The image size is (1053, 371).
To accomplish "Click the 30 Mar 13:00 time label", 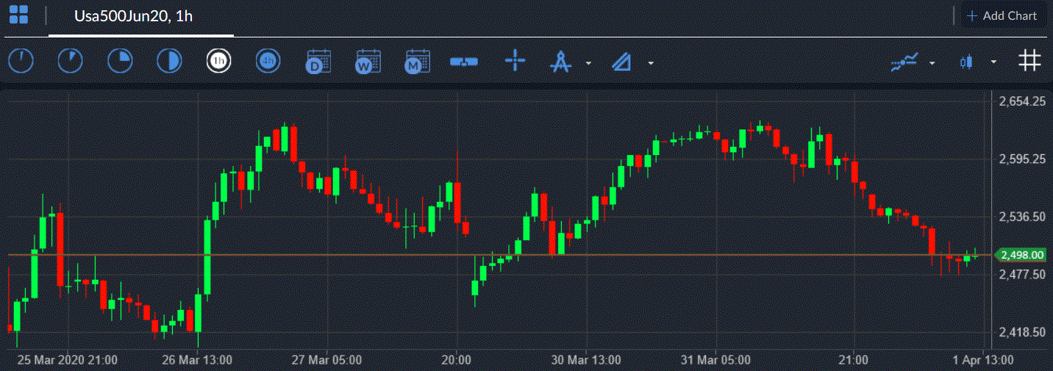I will (x=585, y=360).
